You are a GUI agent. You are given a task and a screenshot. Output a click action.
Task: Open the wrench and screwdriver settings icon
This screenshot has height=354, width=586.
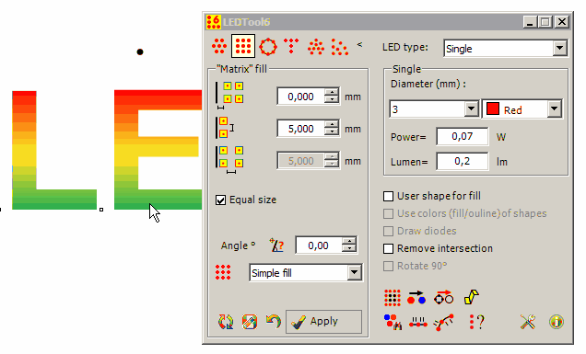pyautogui.click(x=528, y=322)
